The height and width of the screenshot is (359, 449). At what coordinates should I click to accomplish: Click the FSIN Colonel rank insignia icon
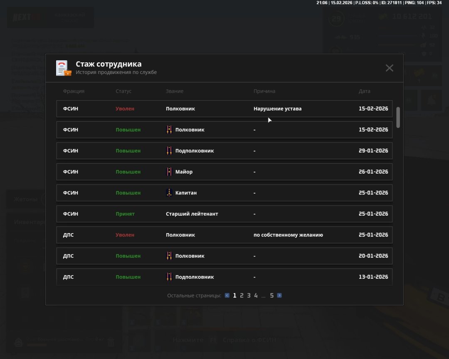click(169, 130)
